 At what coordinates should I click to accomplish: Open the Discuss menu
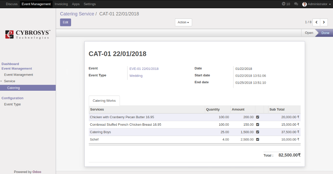tap(12, 4)
